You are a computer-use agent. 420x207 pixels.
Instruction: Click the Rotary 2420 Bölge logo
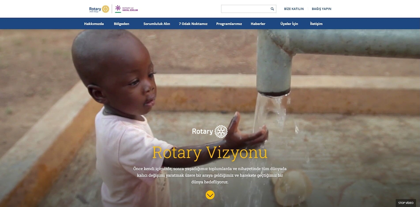[99, 9]
